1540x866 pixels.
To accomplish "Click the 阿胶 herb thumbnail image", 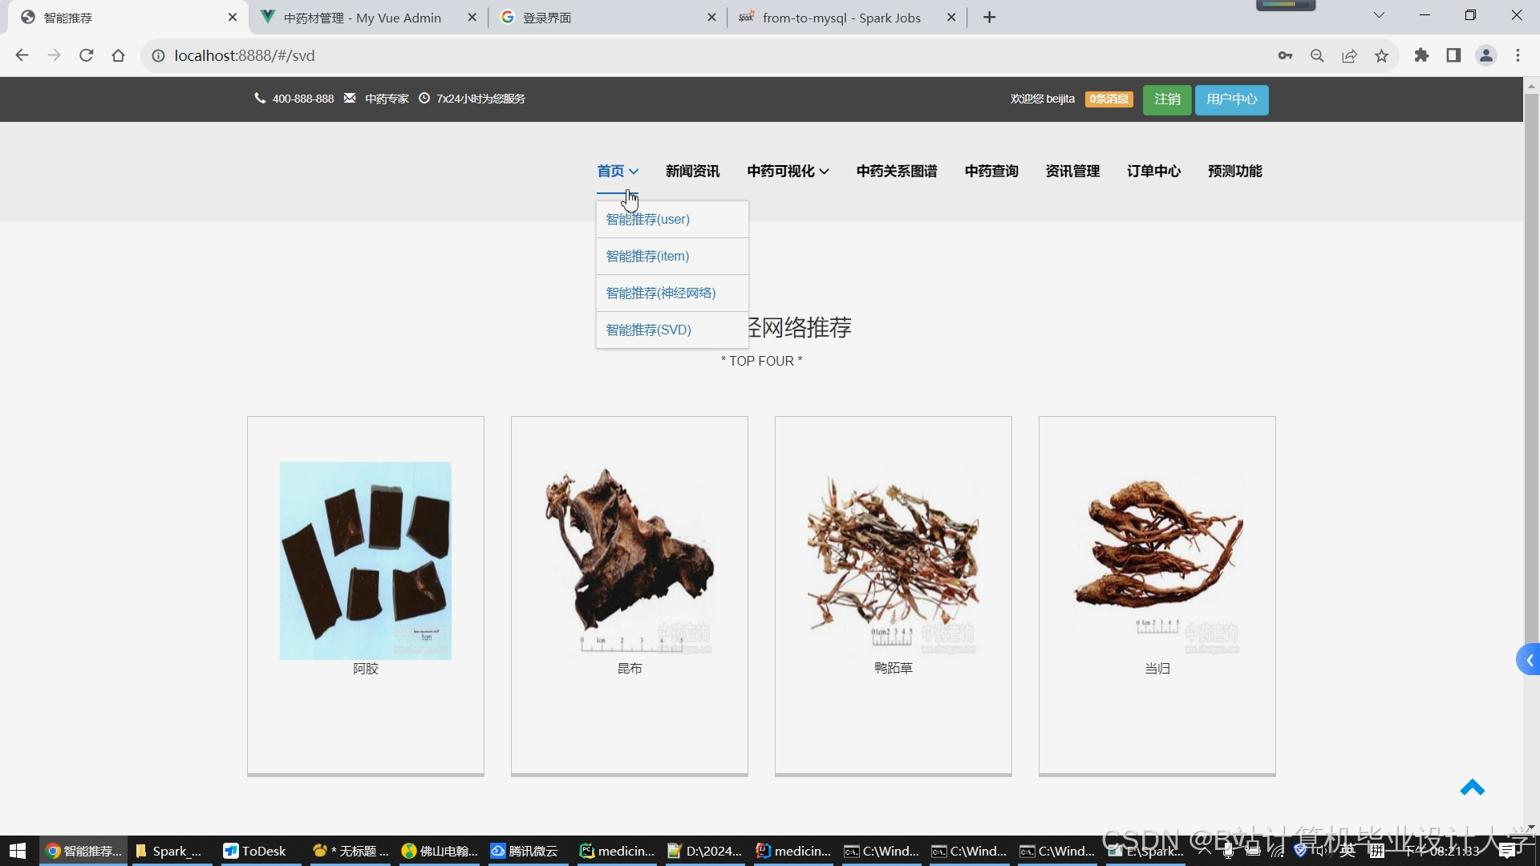I will coord(365,560).
